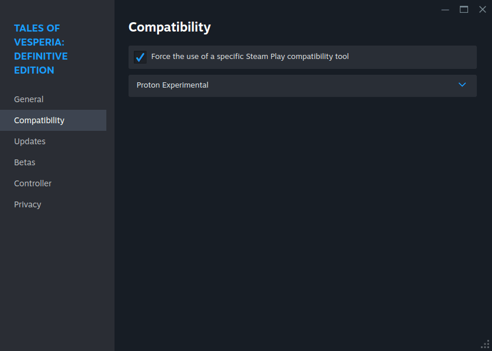Open the Privacy settings section
Screen dimensions: 492x351
coord(27,204)
